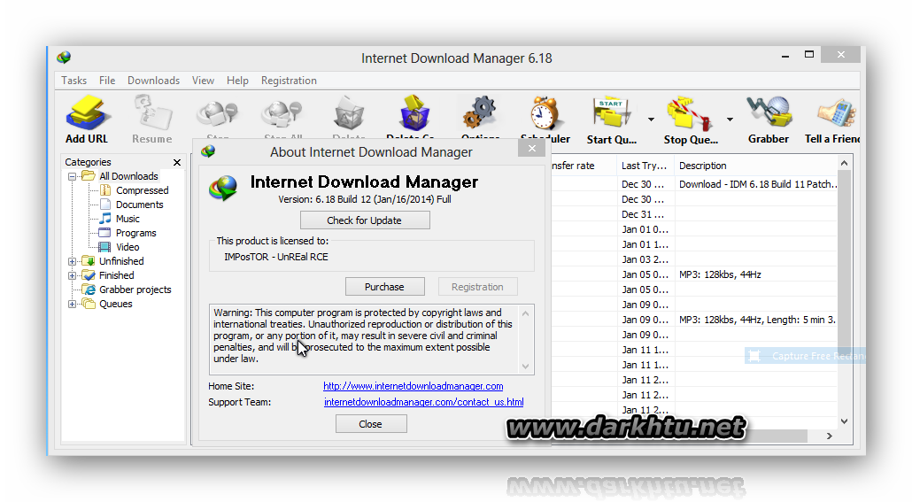This screenshot has height=502, width=912.
Task: Select the Documents category
Action: [140, 205]
